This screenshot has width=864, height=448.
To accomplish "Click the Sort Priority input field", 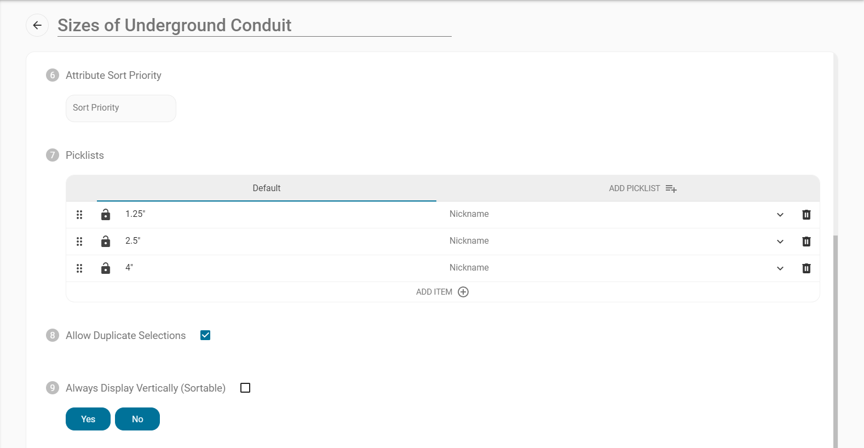I will 121,108.
